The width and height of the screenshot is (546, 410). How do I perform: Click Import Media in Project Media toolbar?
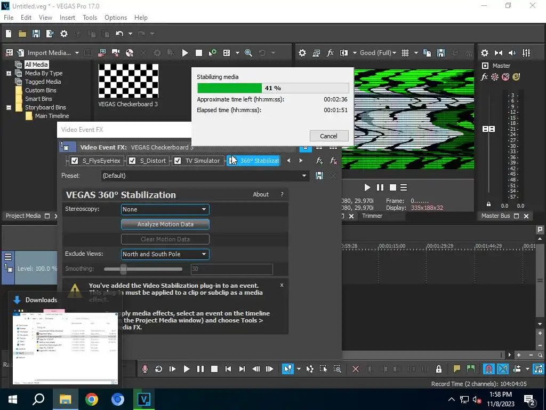[49, 53]
